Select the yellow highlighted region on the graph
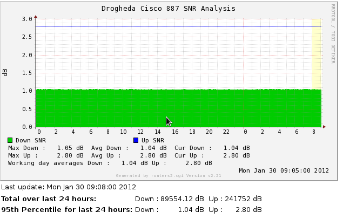The height and width of the screenshot is (219, 343). point(317,54)
